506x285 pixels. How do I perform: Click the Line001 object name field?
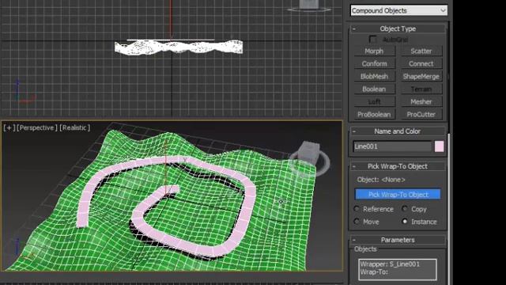point(392,146)
